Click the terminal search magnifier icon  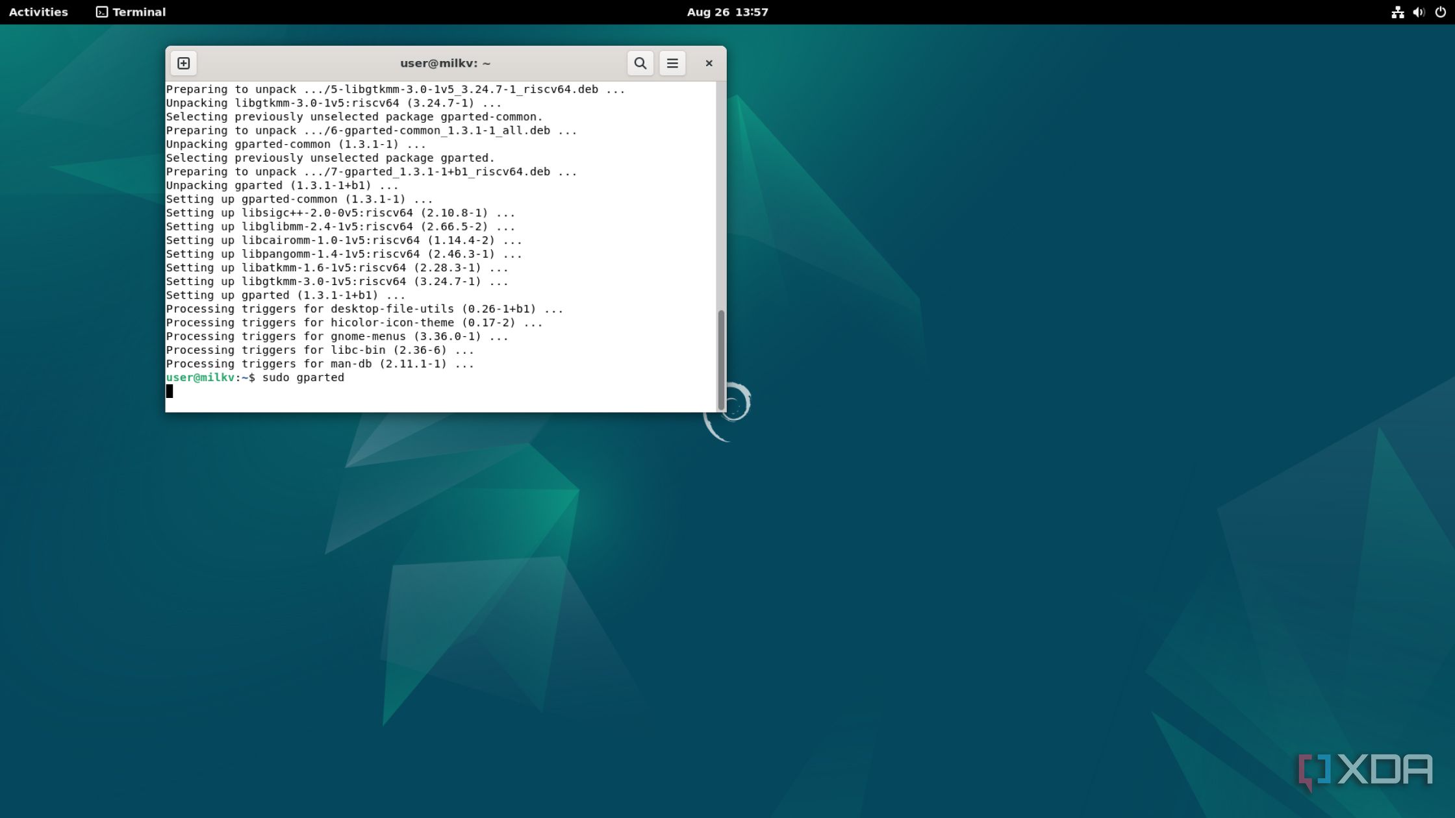pyautogui.click(x=640, y=63)
